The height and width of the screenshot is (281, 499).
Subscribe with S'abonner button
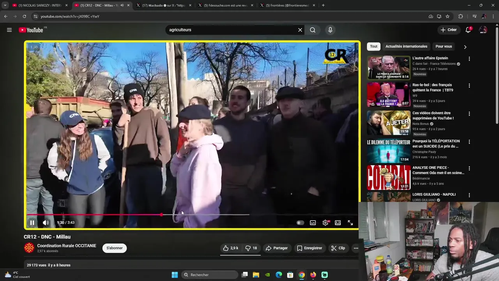pyautogui.click(x=115, y=248)
